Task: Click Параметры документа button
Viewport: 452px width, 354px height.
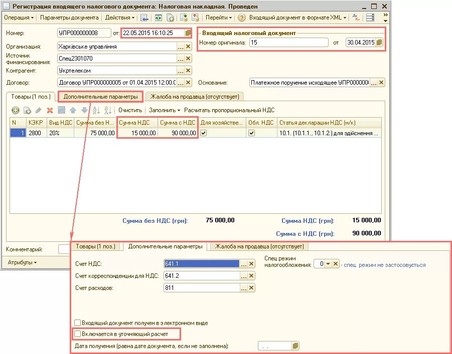Action: 69,18
